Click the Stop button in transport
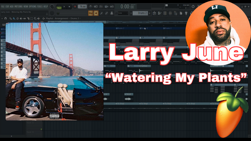 [x=69, y=7]
